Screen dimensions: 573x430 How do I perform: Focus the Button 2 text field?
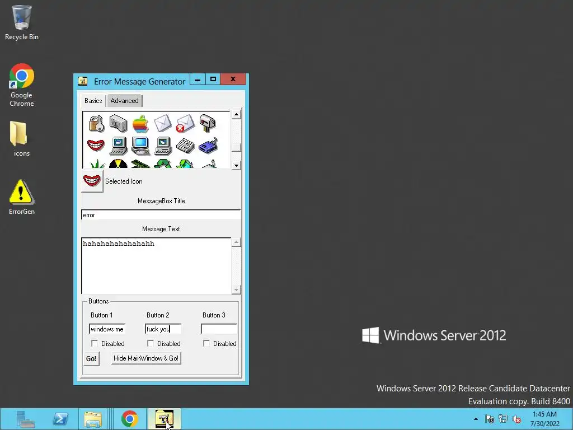click(x=163, y=329)
